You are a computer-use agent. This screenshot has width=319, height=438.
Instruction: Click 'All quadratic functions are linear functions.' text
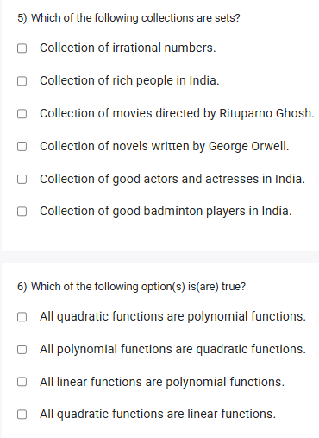pyautogui.click(x=158, y=414)
